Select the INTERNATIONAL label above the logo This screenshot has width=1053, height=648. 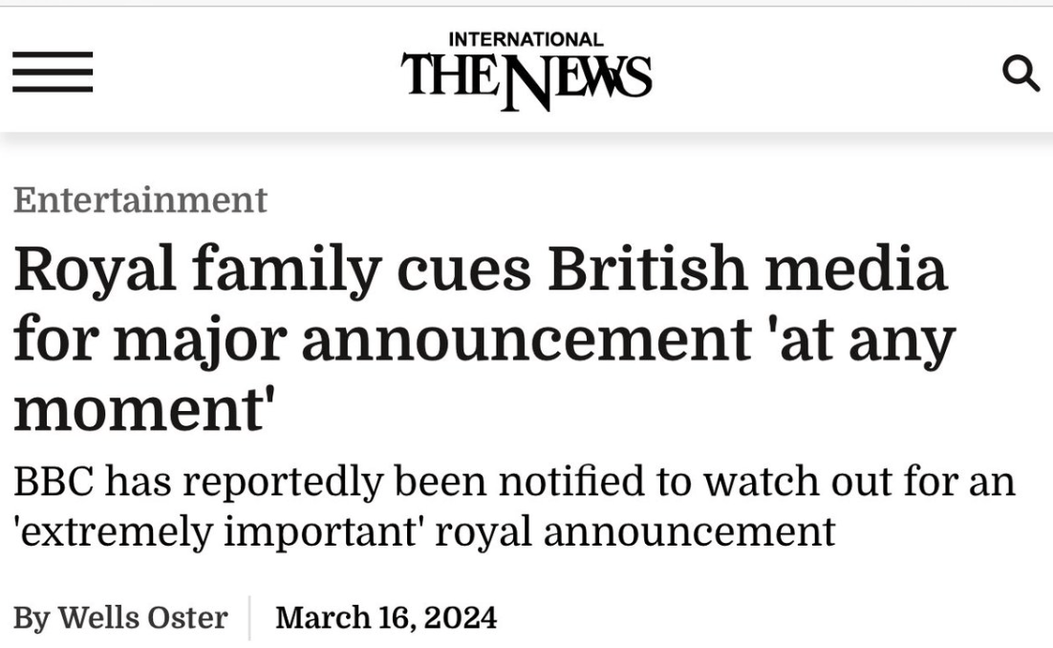[x=524, y=41]
